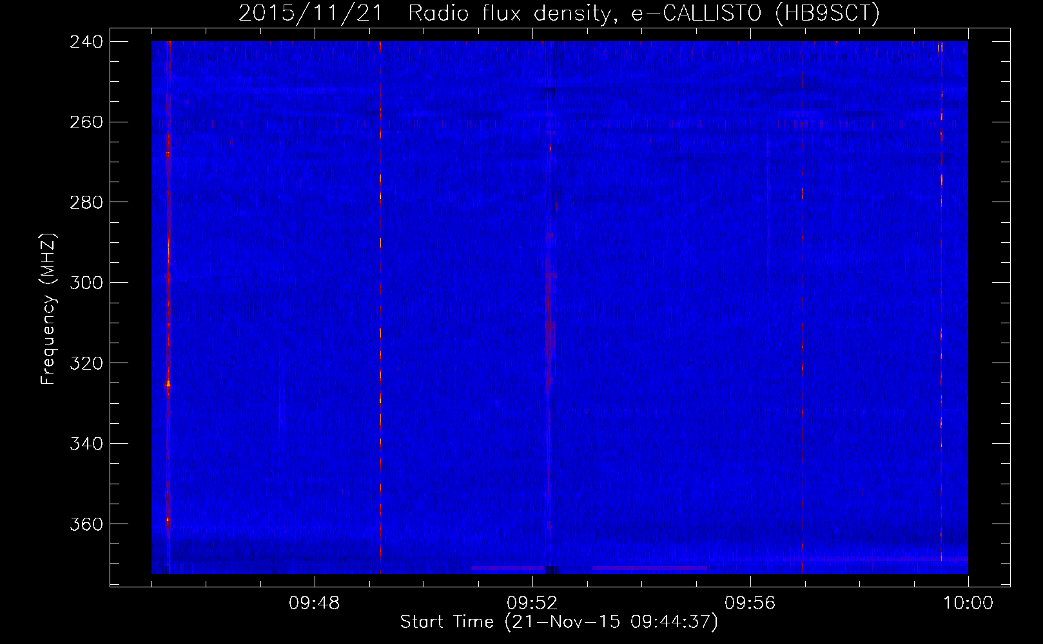The height and width of the screenshot is (644, 1043).
Task: Click the 300 frequency tick label
Action: 86,283
